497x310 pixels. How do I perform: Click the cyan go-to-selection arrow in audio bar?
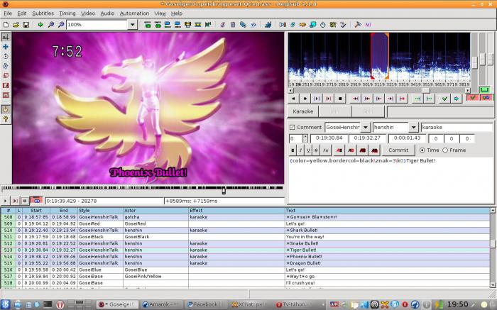click(456, 99)
